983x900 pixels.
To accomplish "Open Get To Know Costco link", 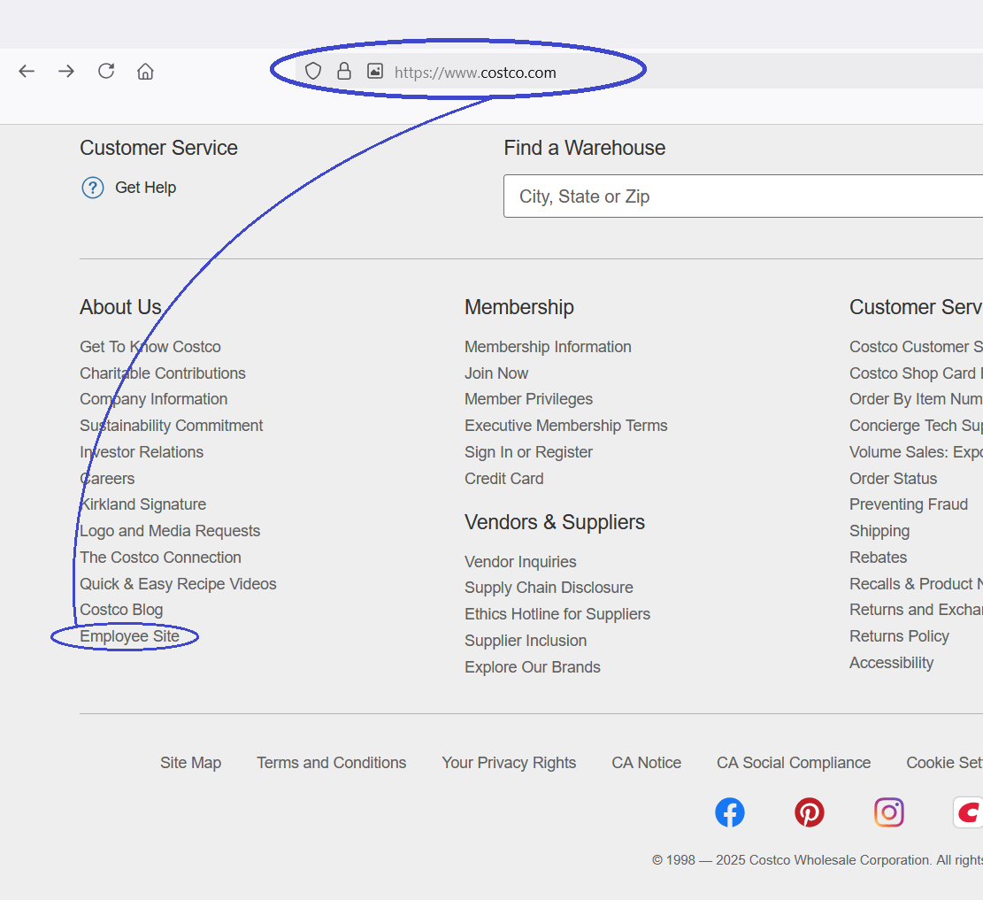I will (150, 347).
